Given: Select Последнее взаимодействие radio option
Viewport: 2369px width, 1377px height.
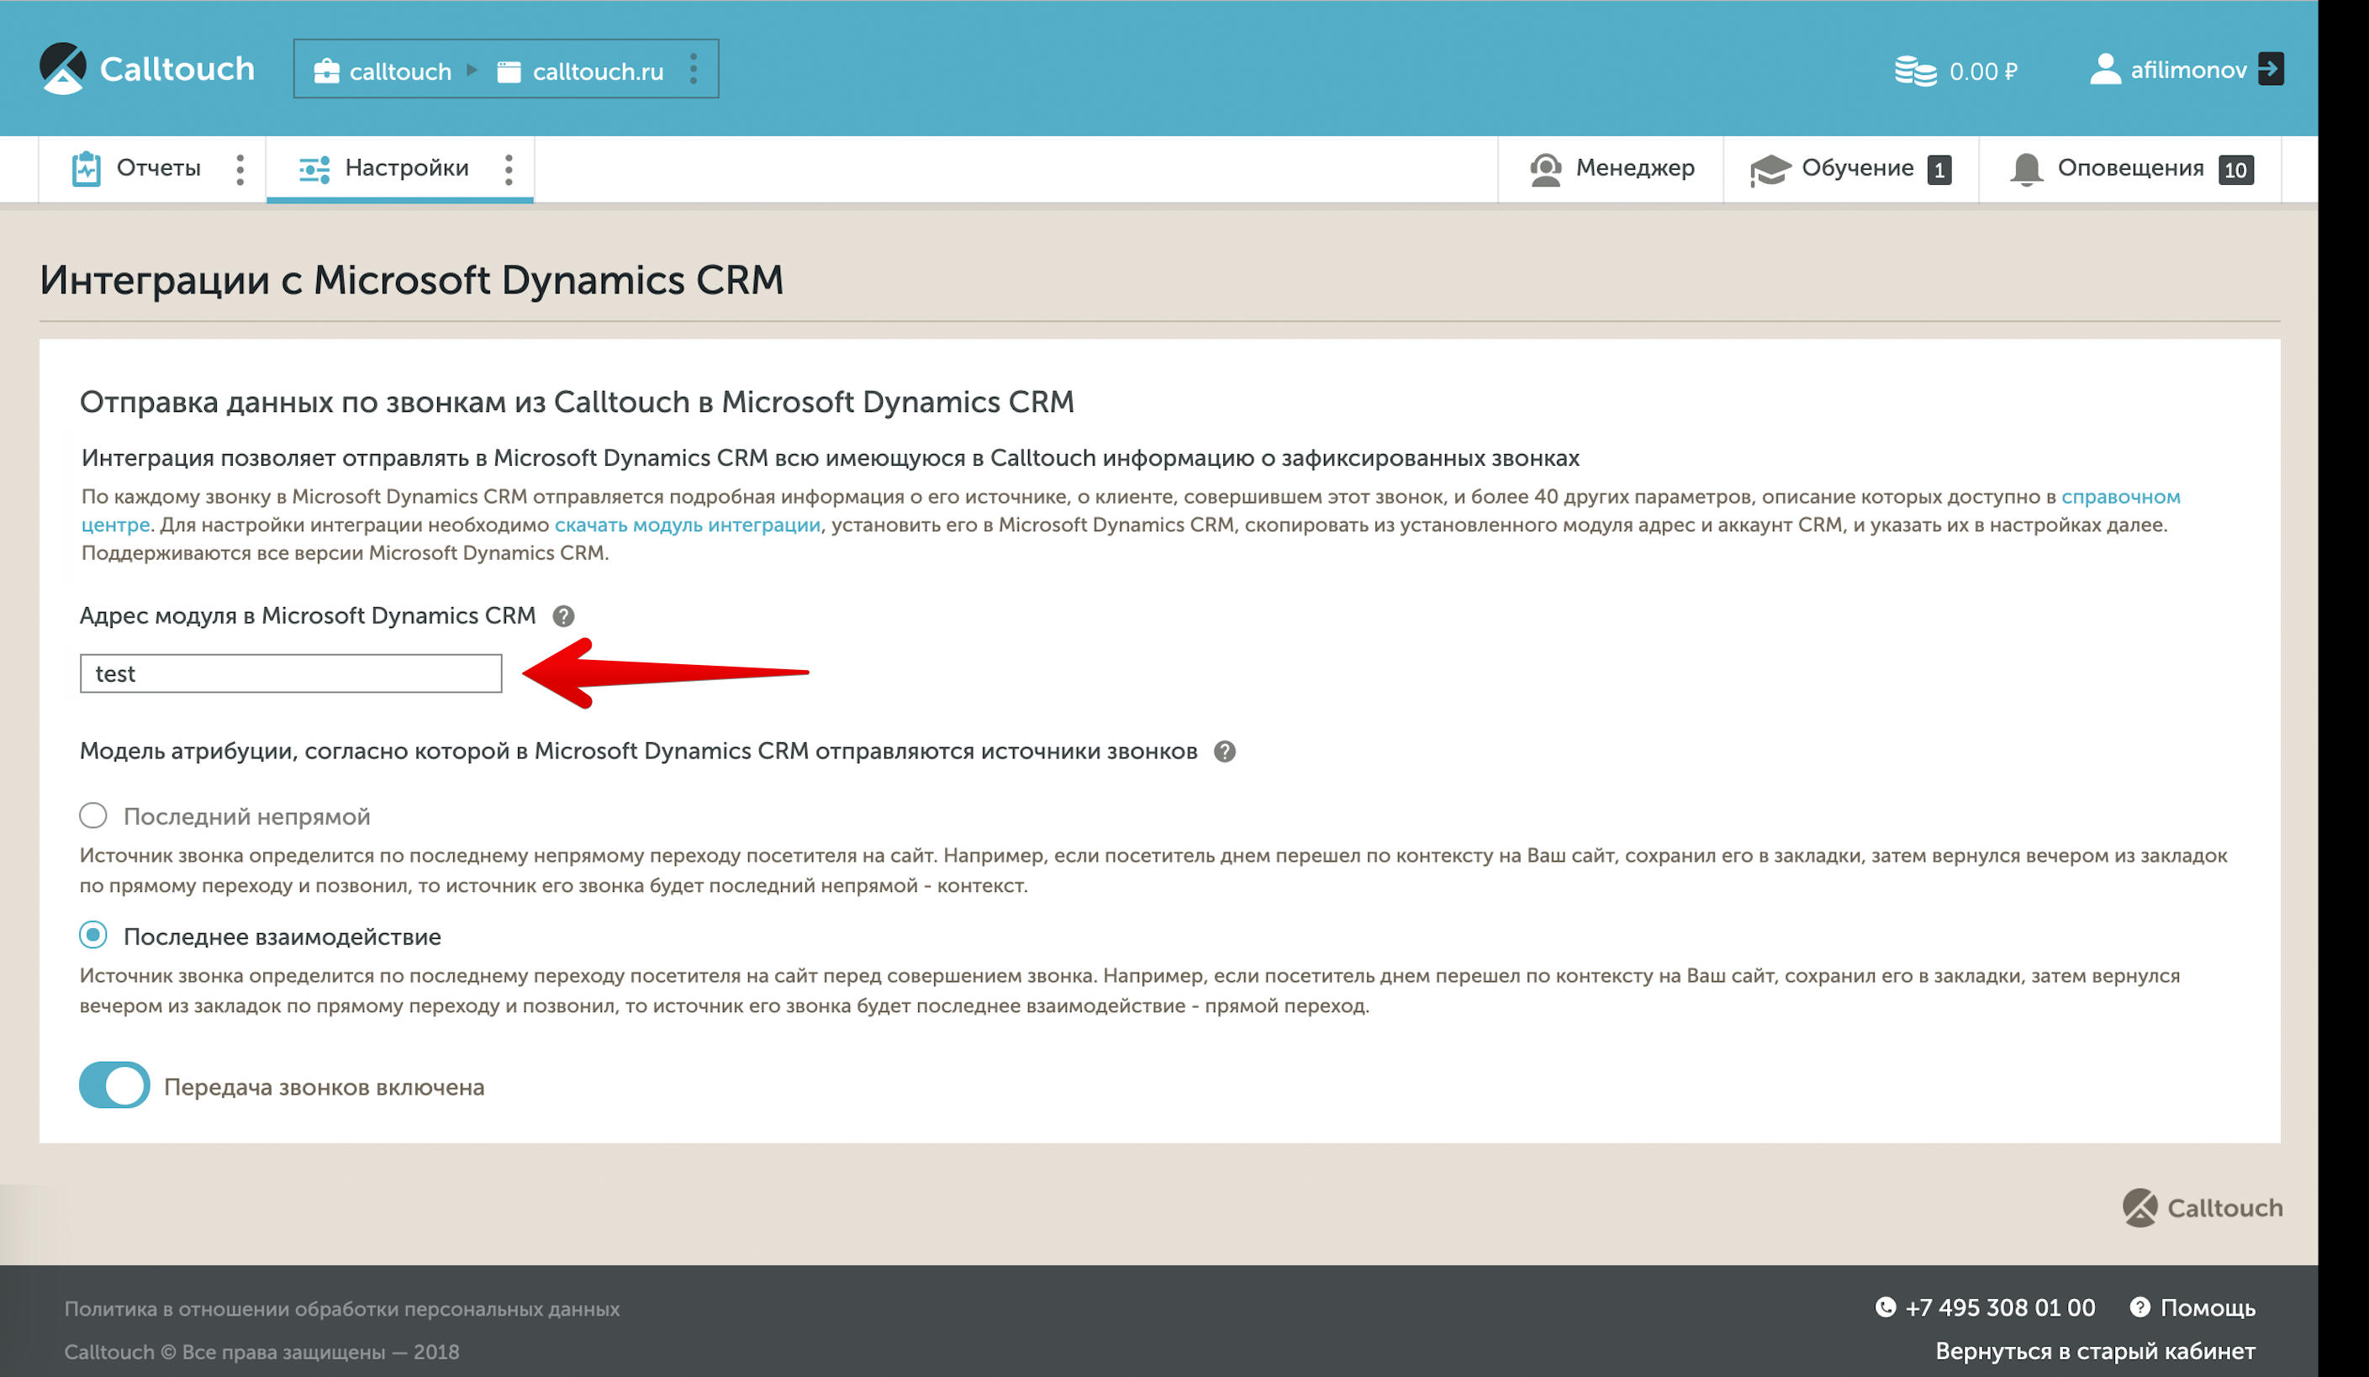Looking at the screenshot, I should coord(93,935).
